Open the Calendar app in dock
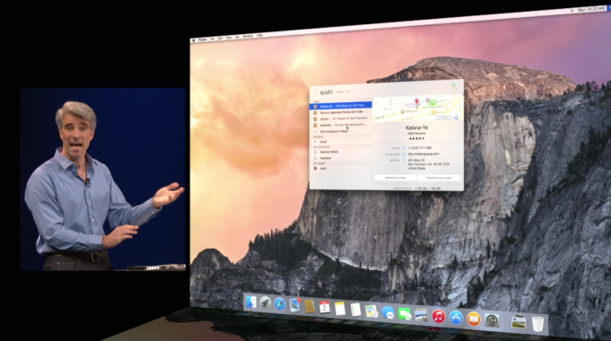This screenshot has height=341, width=611. pyautogui.click(x=324, y=307)
